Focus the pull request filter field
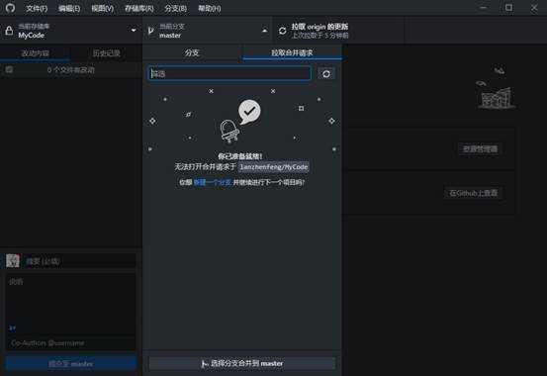Screen dimensions: 547x376 pyautogui.click(x=229, y=73)
